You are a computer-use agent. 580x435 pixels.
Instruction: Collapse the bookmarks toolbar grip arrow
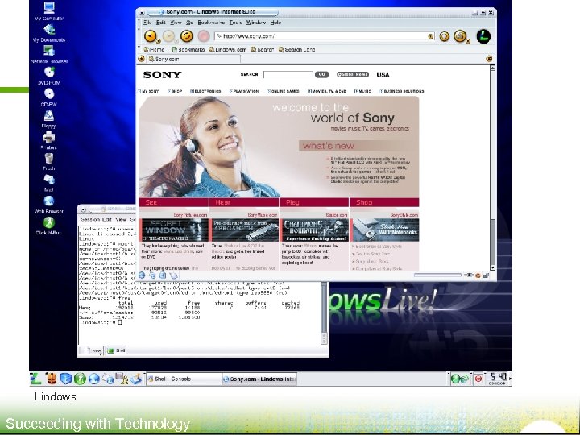coord(139,48)
